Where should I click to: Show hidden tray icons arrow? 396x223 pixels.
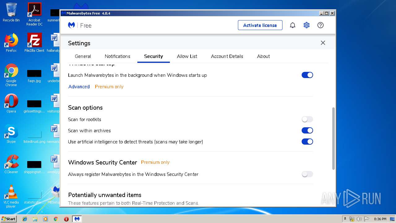tap(345, 219)
